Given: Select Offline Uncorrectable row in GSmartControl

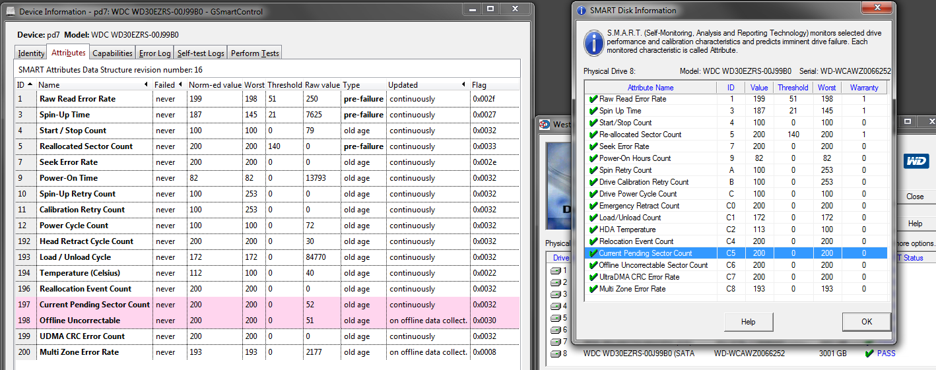Looking at the screenshot, I should click(x=267, y=321).
